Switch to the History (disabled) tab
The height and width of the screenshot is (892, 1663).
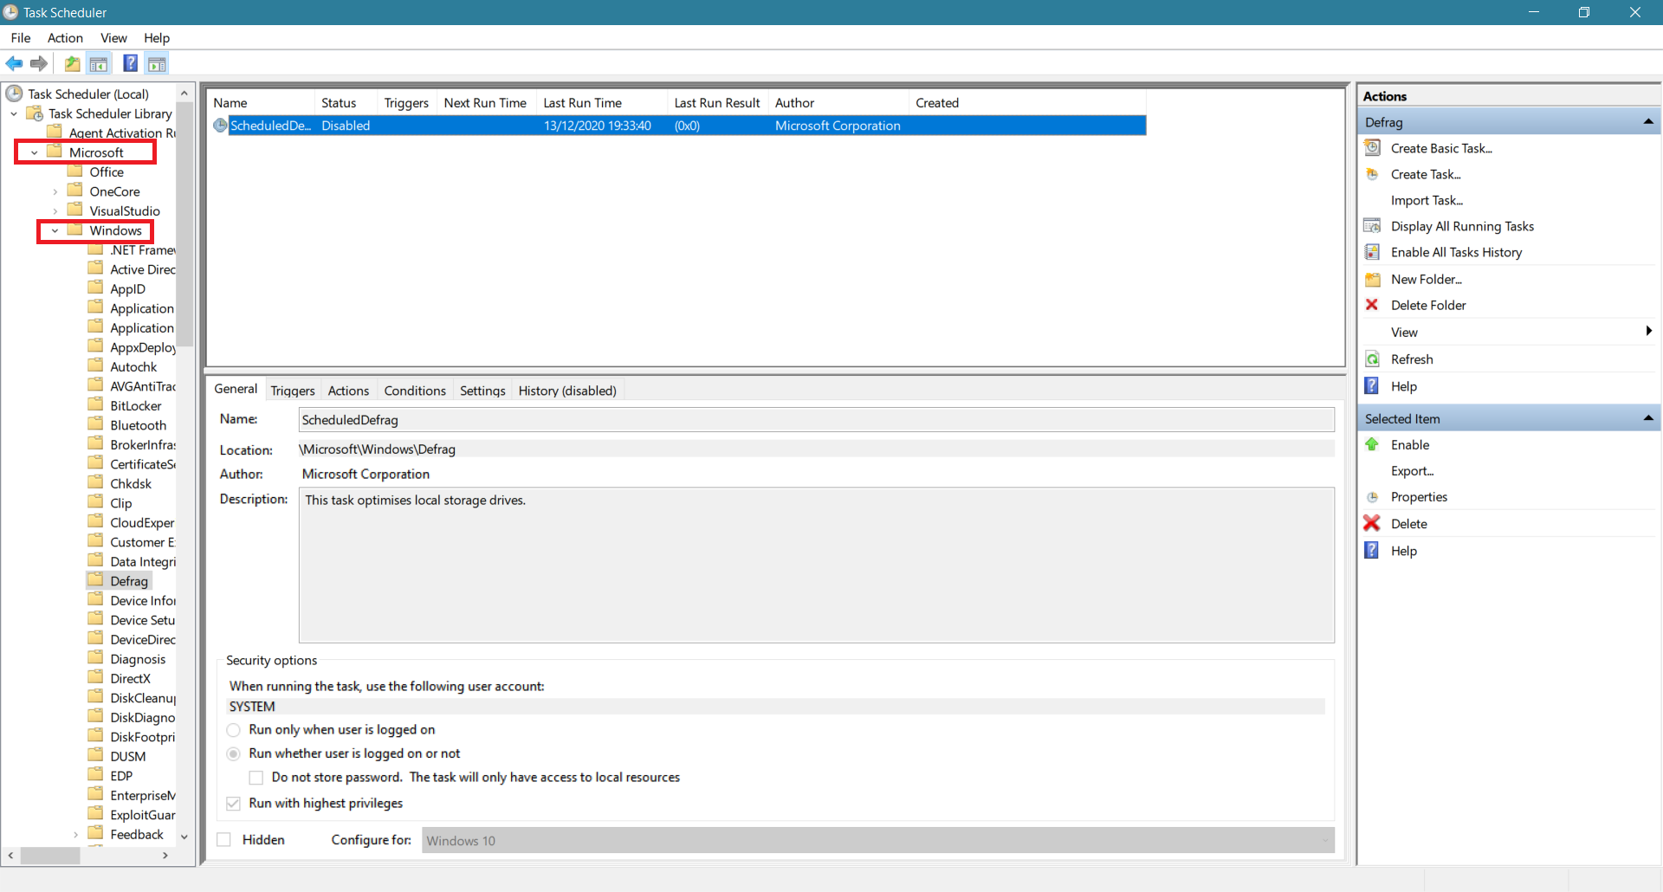pyautogui.click(x=567, y=391)
